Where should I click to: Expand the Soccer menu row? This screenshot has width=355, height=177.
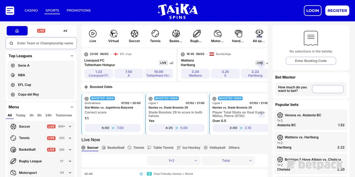[70, 126]
